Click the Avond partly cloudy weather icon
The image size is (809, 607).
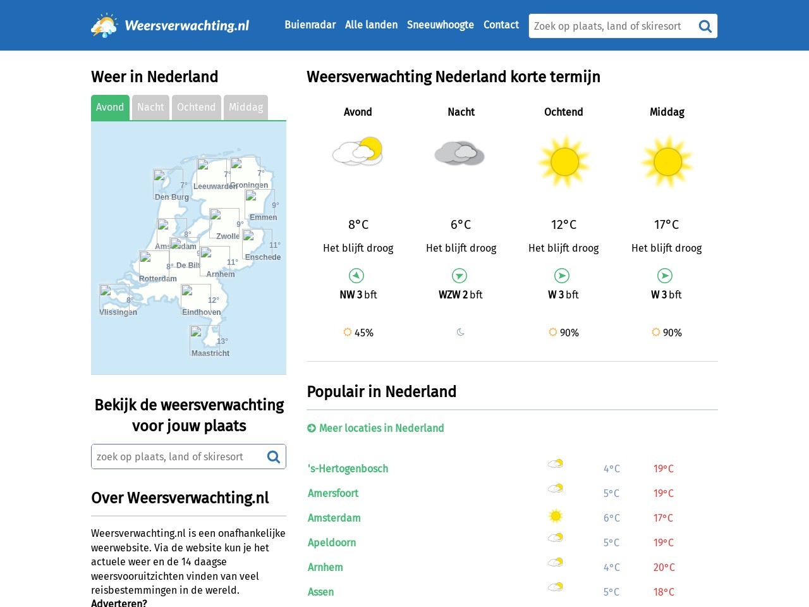pos(358,152)
